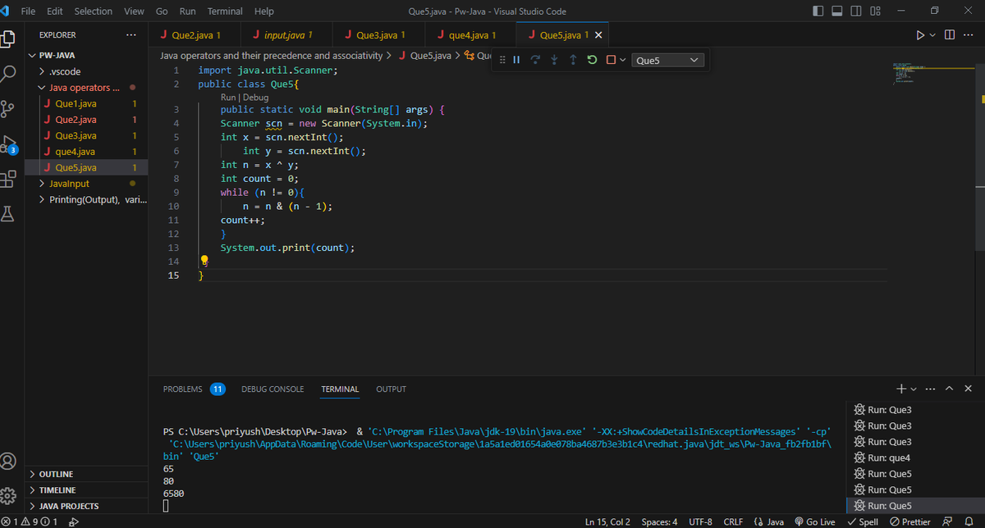The image size is (985, 528).
Task: Expand the Printing(Output) folder
Action: pos(85,200)
